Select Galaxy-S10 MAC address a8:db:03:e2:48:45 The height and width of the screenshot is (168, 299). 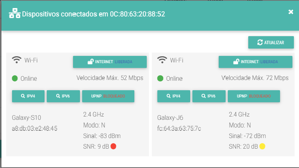[35, 129]
